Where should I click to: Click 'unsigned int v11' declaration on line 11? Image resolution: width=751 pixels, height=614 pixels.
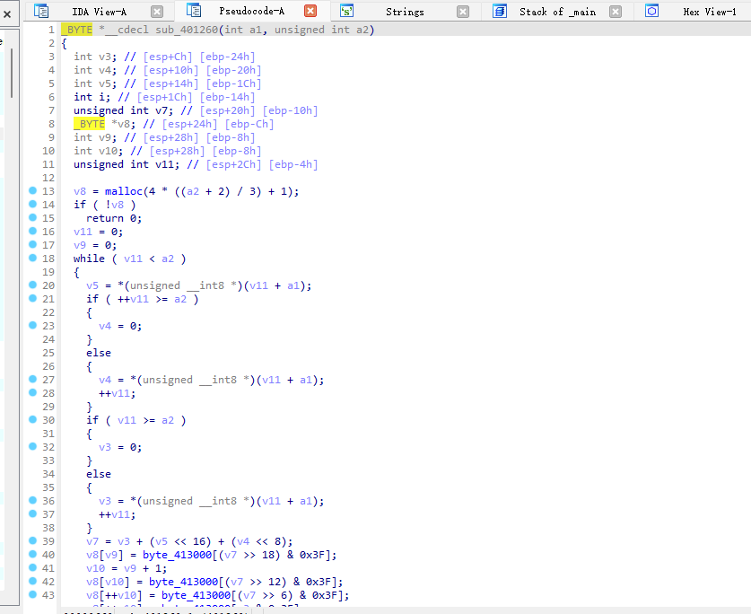point(127,164)
